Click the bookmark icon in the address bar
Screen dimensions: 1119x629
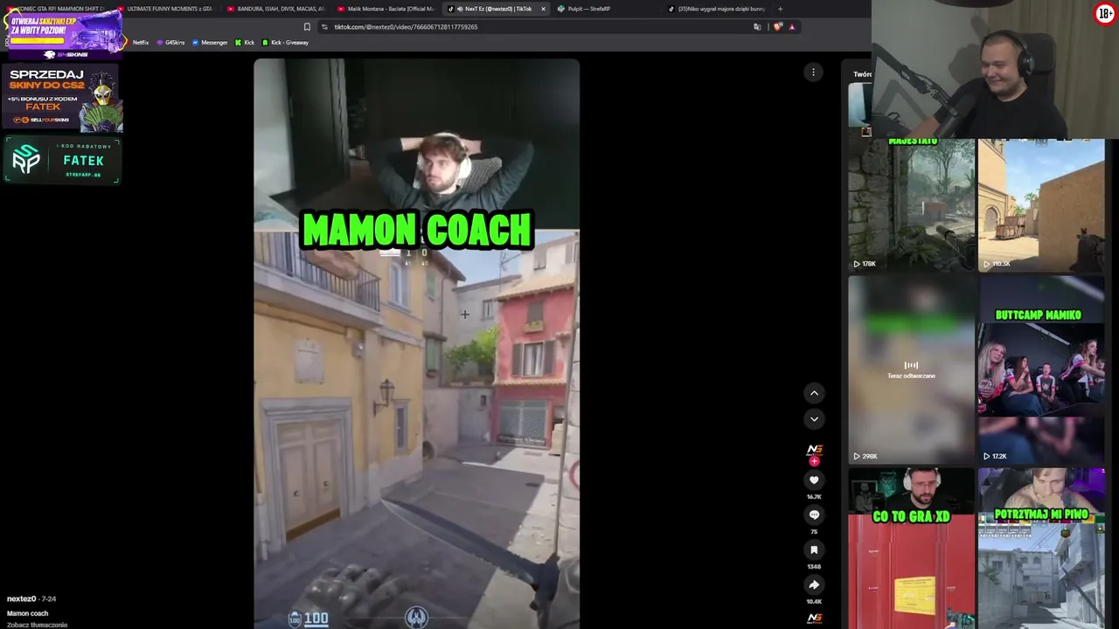[x=307, y=27]
